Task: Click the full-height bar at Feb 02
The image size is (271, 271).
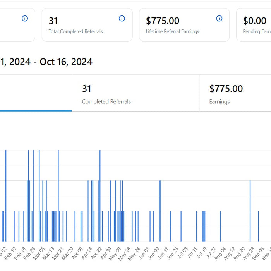Action: [x=6, y=194]
